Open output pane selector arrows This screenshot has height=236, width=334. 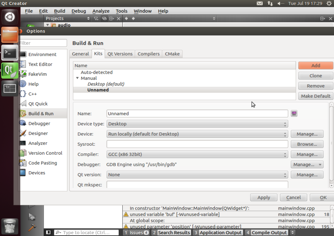[x=293, y=233]
